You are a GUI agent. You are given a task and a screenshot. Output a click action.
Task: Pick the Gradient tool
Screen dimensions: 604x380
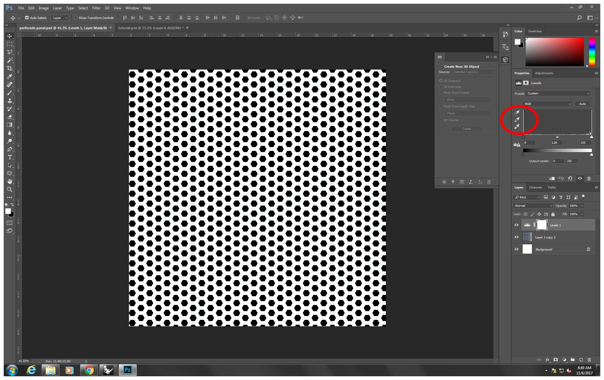point(10,125)
